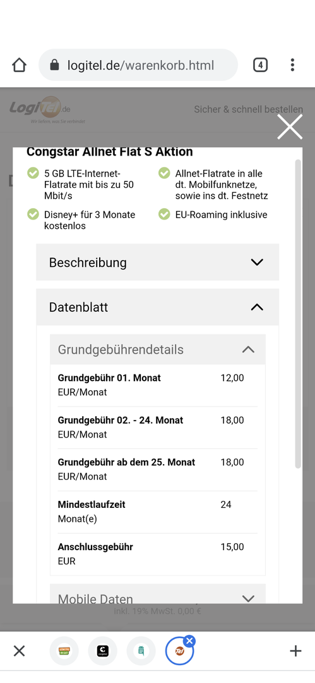Dismiss the bottom tab strip with X

click(19, 651)
